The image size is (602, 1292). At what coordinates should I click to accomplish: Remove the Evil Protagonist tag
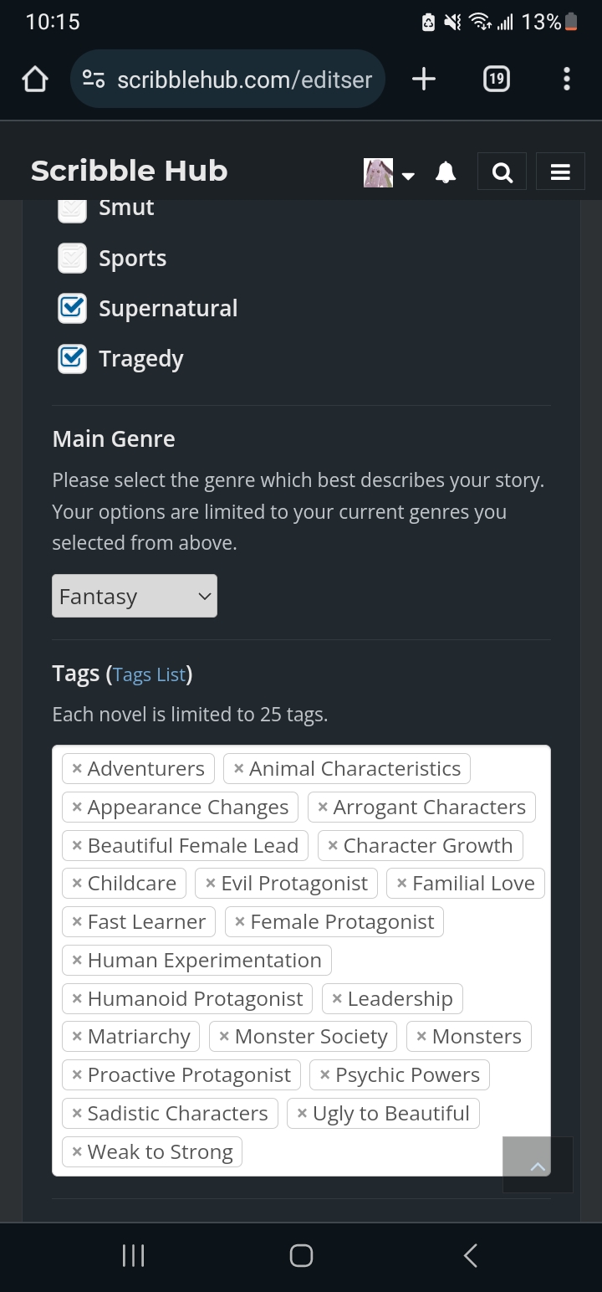click(212, 883)
